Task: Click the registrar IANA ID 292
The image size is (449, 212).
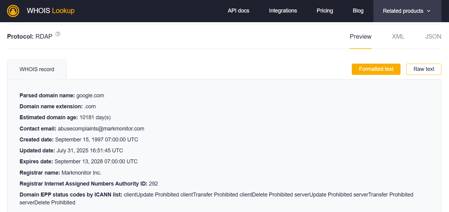Action: 153,184
